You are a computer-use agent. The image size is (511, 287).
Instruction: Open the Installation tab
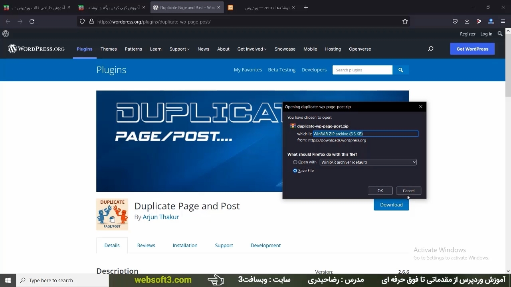click(185, 246)
